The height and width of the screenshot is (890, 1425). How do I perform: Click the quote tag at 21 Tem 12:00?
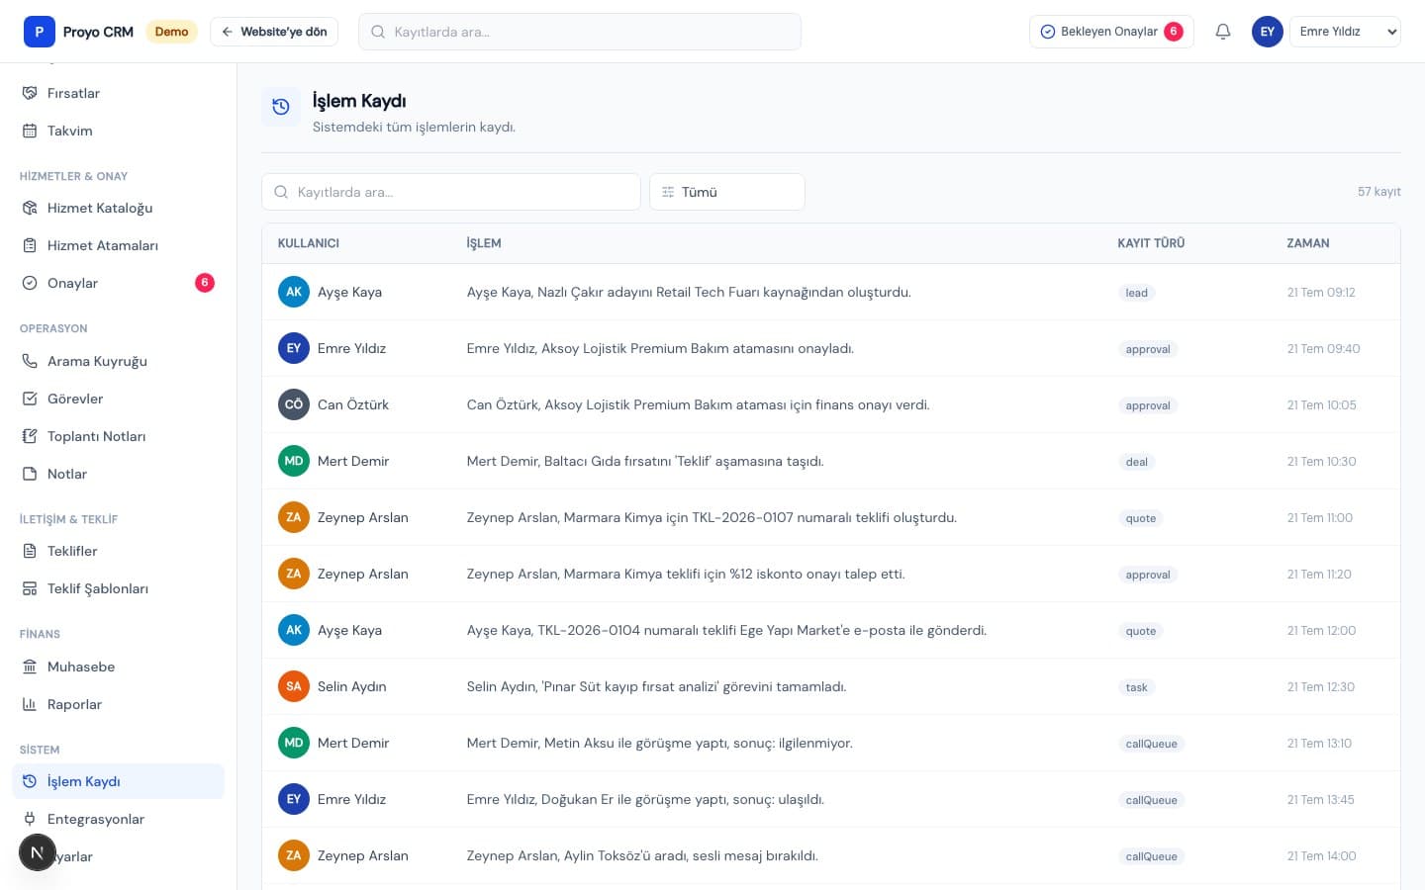click(x=1141, y=631)
